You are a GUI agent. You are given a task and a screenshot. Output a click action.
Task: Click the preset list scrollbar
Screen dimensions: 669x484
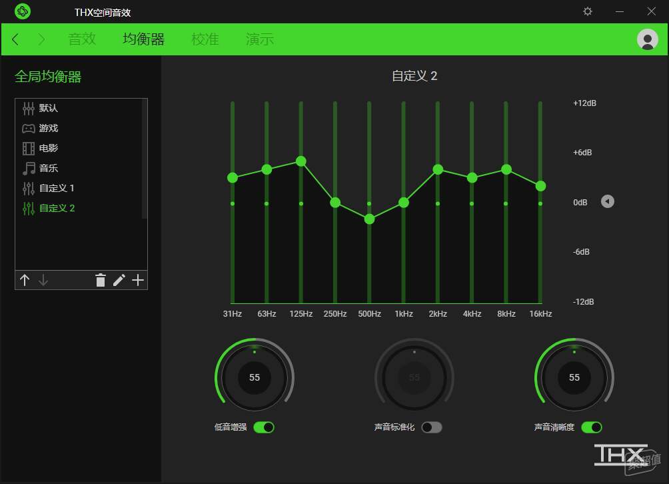144,159
